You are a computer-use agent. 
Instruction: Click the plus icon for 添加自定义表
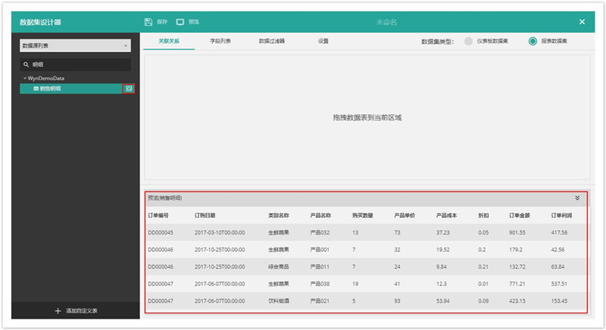58,311
